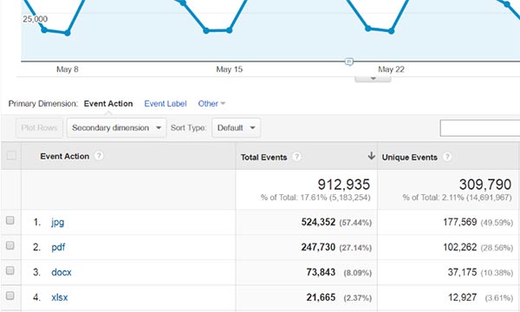Click the 37,175 unique events cell
The height and width of the screenshot is (312, 520).
462,272
